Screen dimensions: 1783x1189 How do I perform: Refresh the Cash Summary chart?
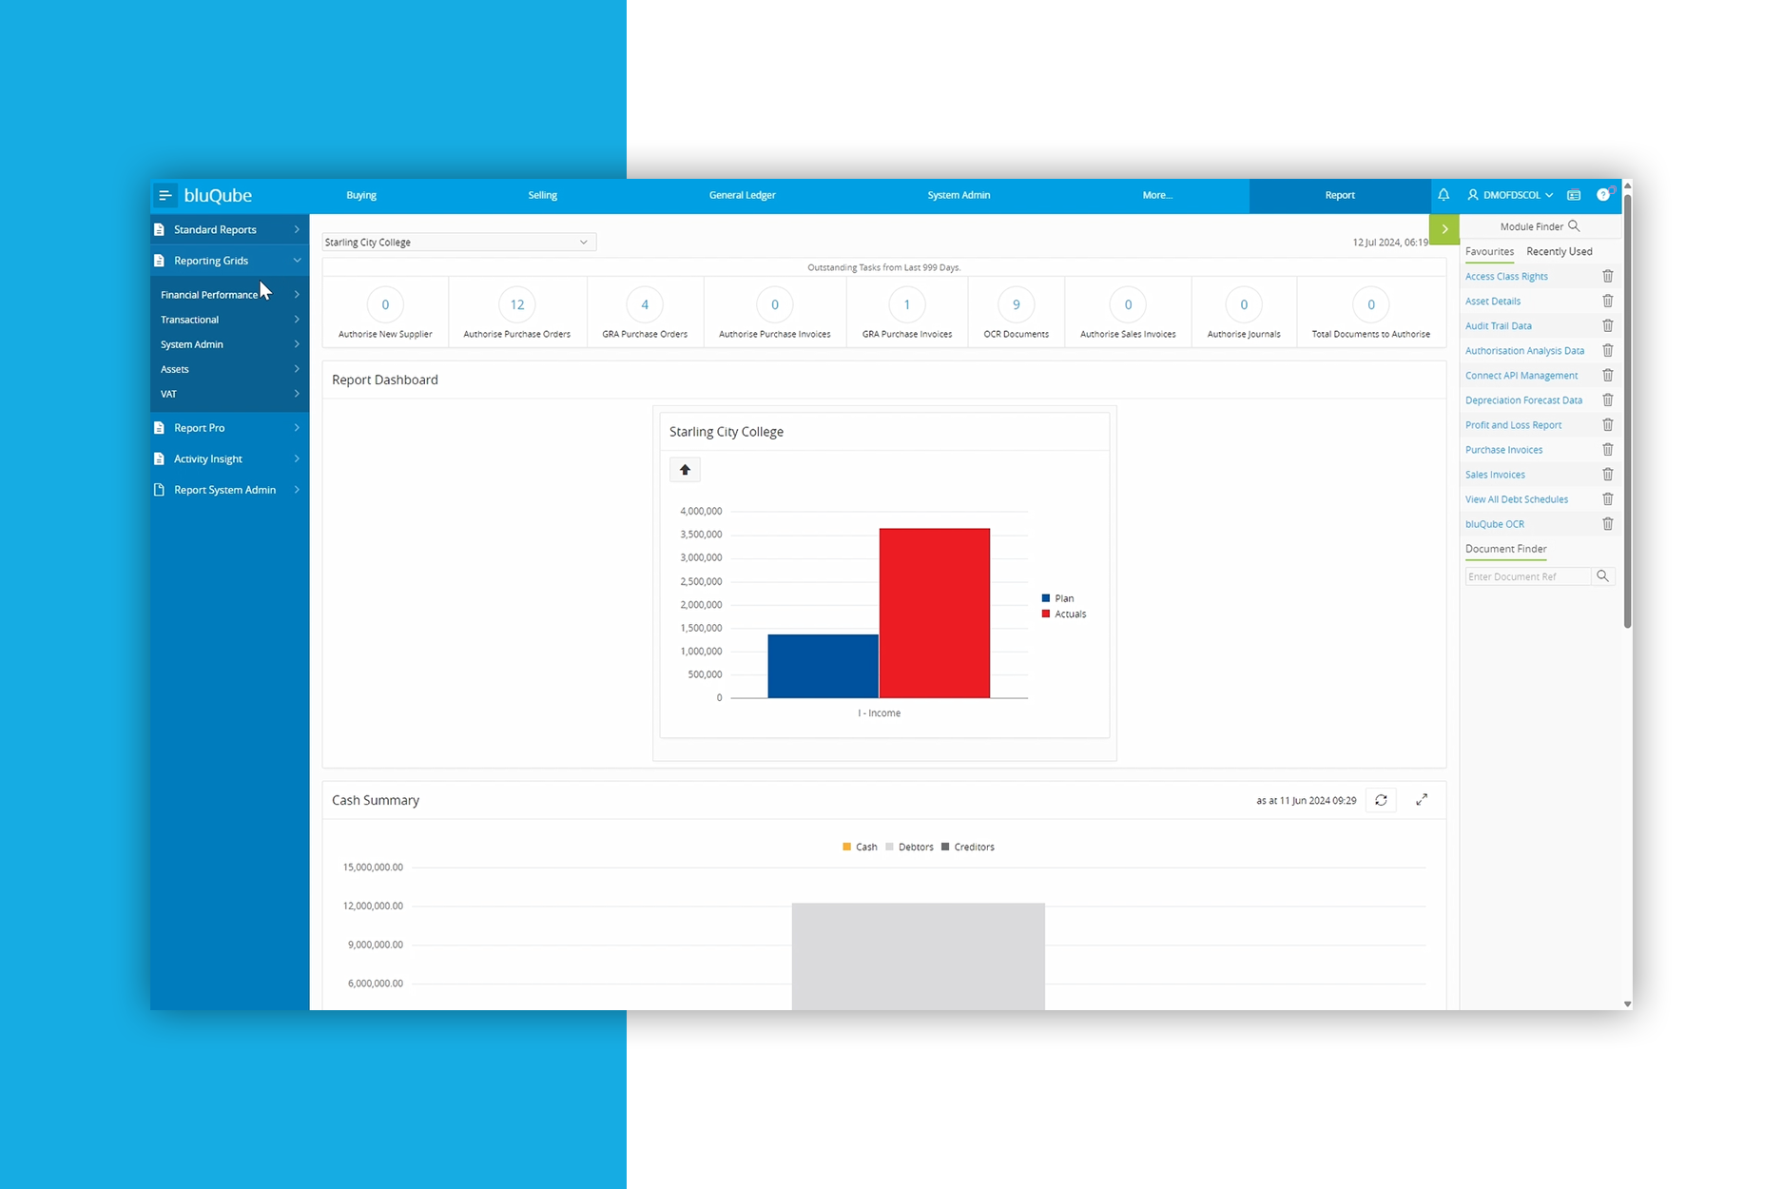click(1381, 801)
